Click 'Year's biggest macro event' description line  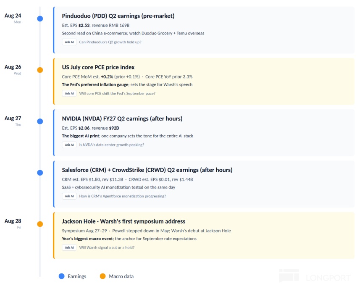tap(129, 239)
